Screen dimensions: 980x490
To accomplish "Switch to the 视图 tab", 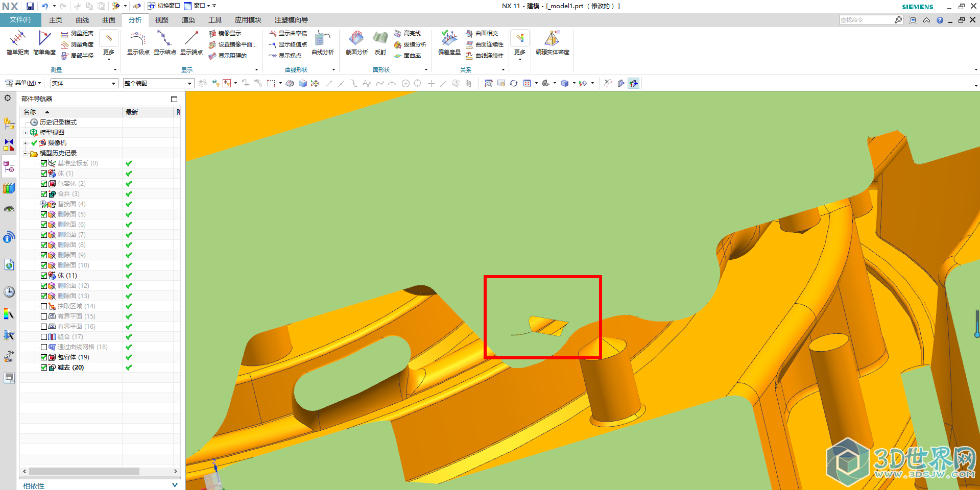I will (x=162, y=20).
